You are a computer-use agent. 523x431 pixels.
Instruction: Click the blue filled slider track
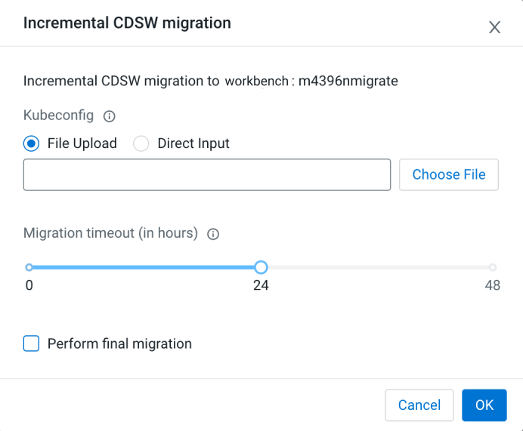pyautogui.click(x=144, y=267)
